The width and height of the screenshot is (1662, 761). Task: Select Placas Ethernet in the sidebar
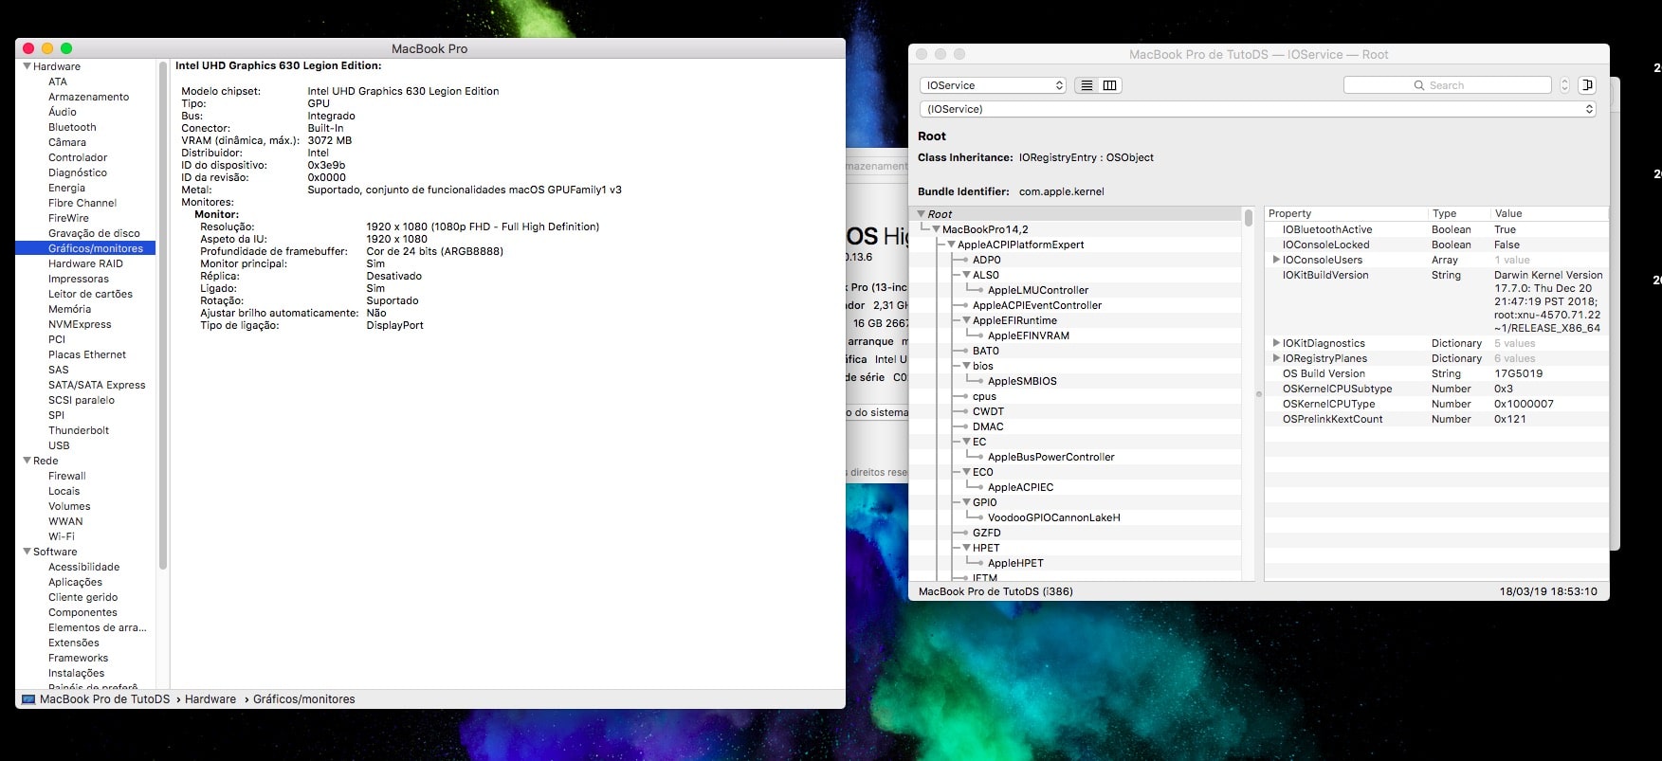point(87,354)
